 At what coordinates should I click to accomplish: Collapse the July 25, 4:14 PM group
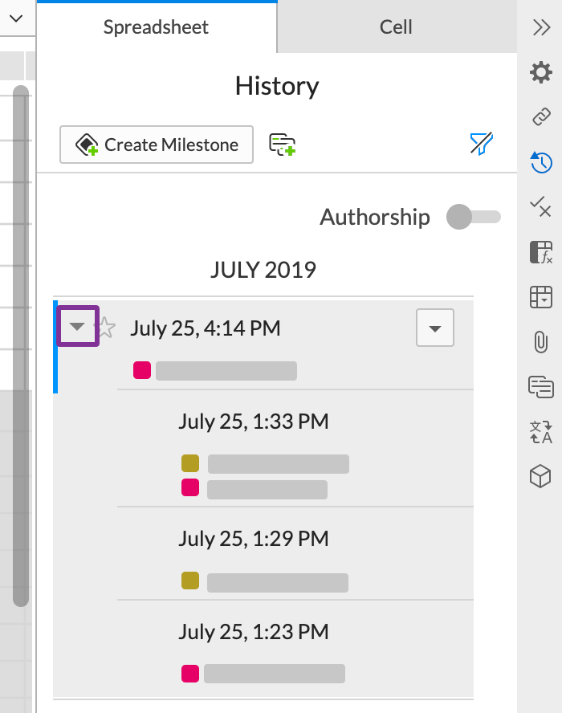point(77,326)
